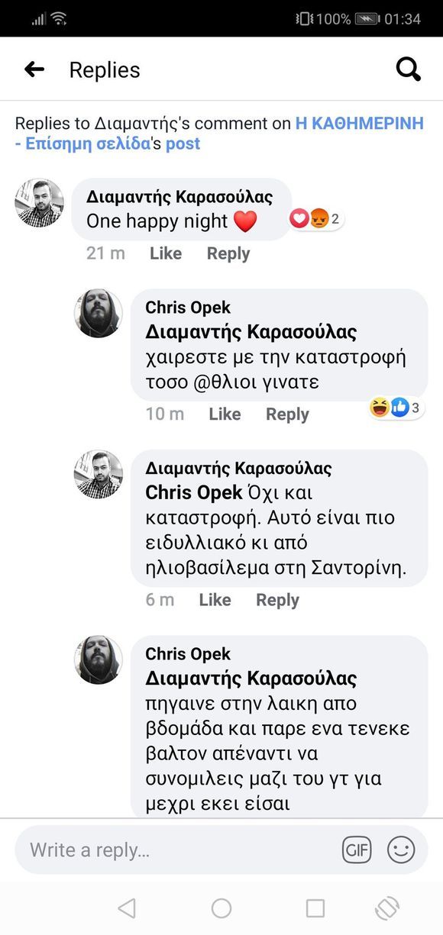Reply to Chris Opek's first comment

coord(286,414)
